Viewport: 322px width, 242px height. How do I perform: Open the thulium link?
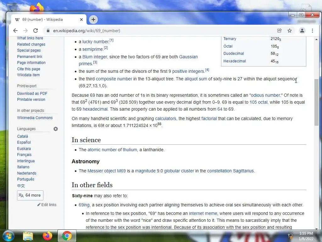tap(130, 150)
